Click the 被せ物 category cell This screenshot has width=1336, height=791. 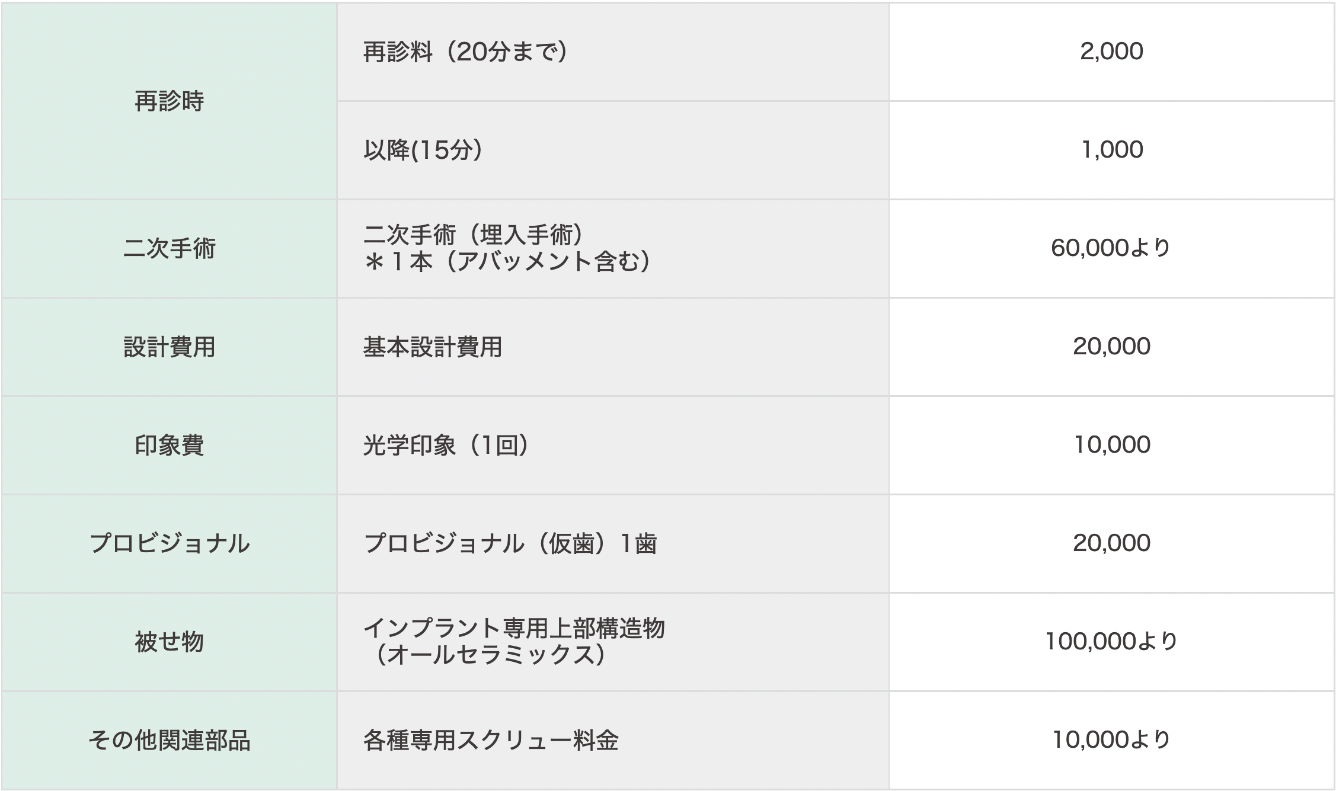click(169, 642)
